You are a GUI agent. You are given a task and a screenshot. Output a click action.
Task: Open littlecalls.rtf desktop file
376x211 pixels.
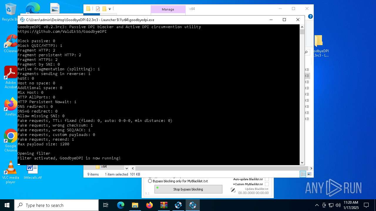click(33, 172)
